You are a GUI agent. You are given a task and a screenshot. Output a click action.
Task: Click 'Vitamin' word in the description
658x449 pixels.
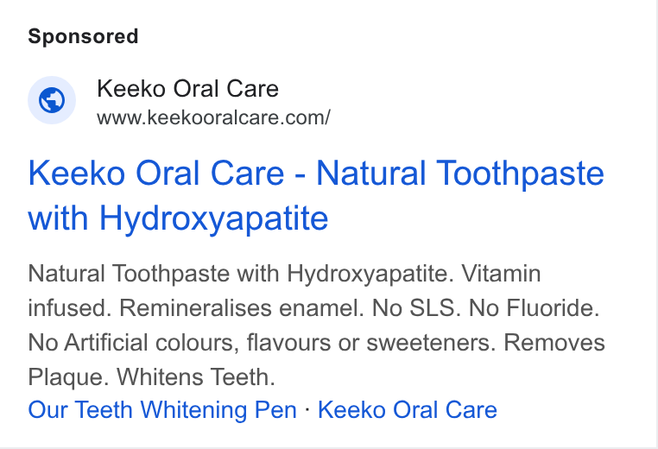tap(501, 274)
